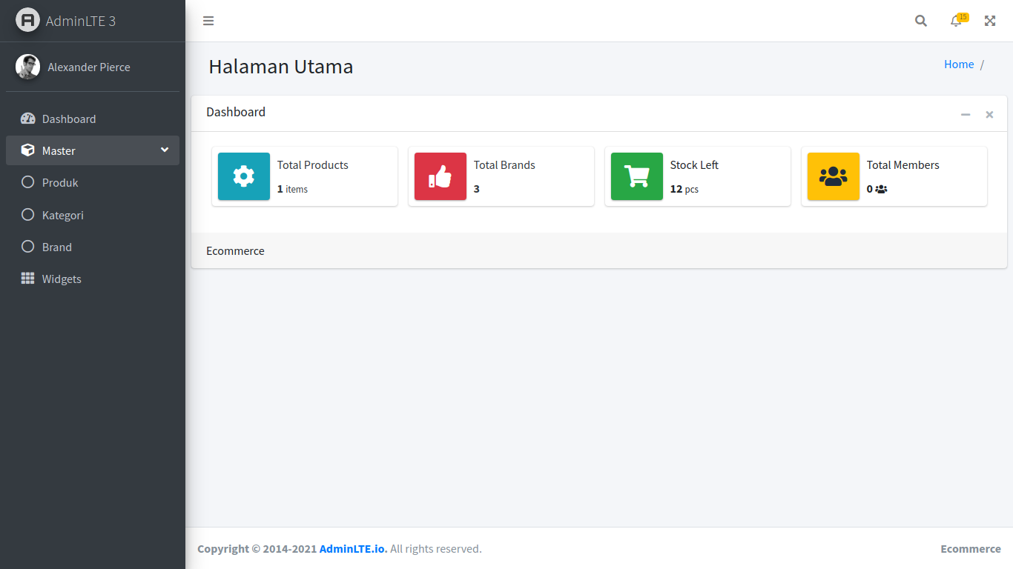
Task: Toggle sidebar with the hamburger menu icon
Action: (208, 21)
